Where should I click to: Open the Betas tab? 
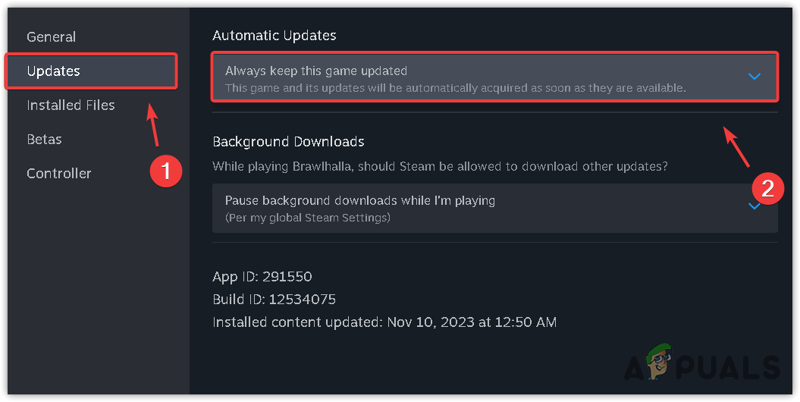[44, 140]
